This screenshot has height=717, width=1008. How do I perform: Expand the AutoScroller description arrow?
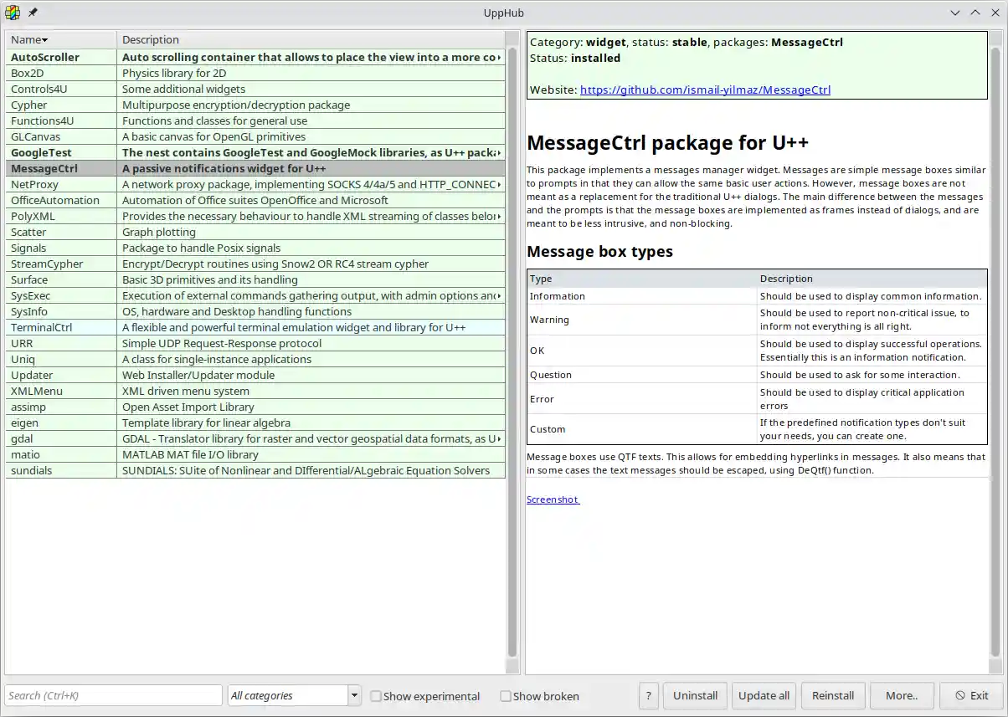500,57
